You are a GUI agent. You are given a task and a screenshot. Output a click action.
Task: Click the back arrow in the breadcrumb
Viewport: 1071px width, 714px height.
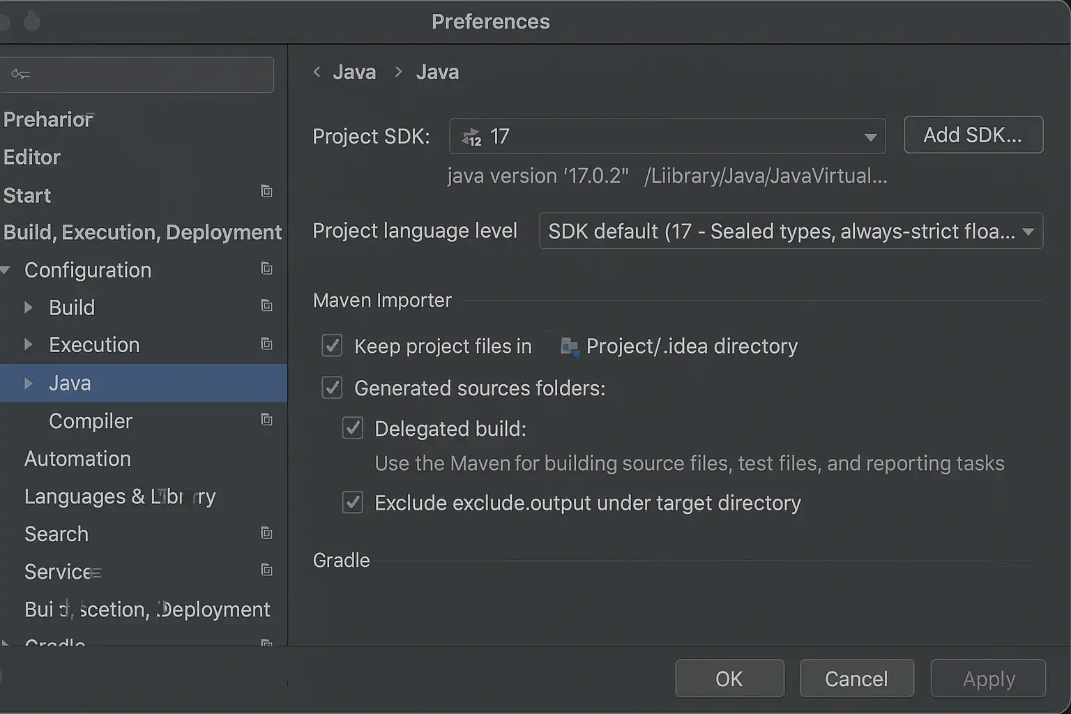click(x=317, y=72)
